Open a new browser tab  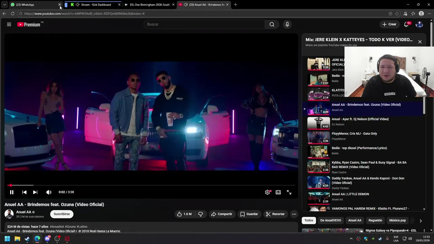[x=235, y=5]
